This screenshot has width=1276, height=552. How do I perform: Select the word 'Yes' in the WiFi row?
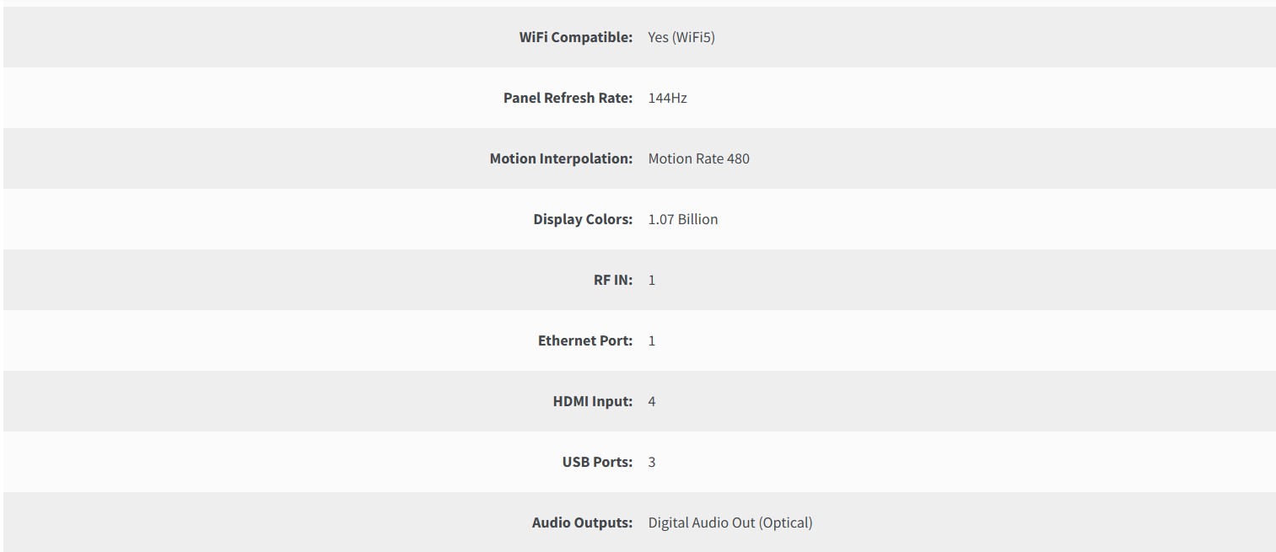[658, 37]
